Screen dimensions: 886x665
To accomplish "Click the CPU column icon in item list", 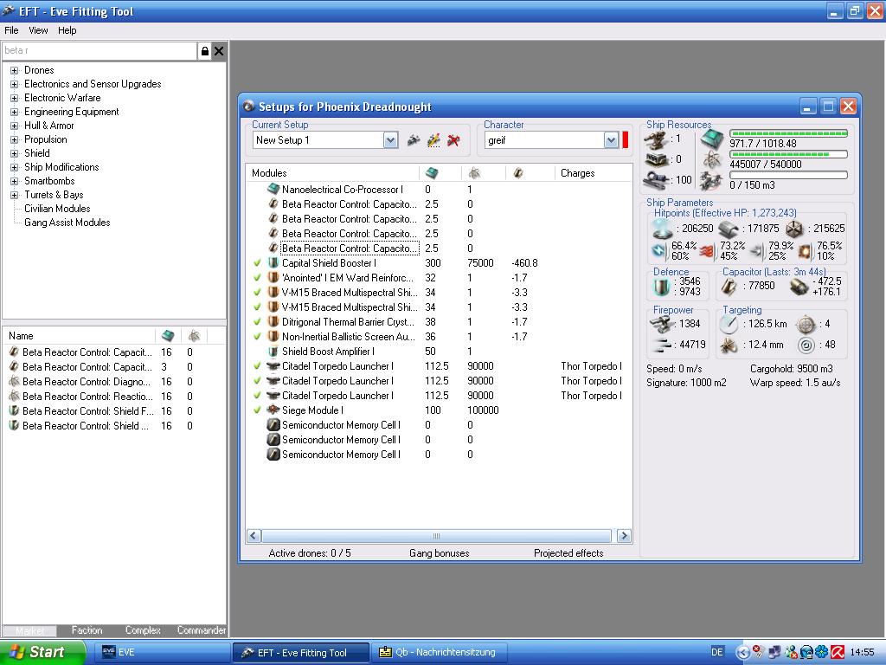I will click(168, 335).
